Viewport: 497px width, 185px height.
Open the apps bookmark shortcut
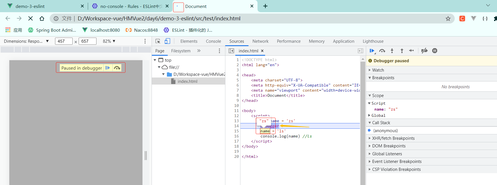pos(14,30)
